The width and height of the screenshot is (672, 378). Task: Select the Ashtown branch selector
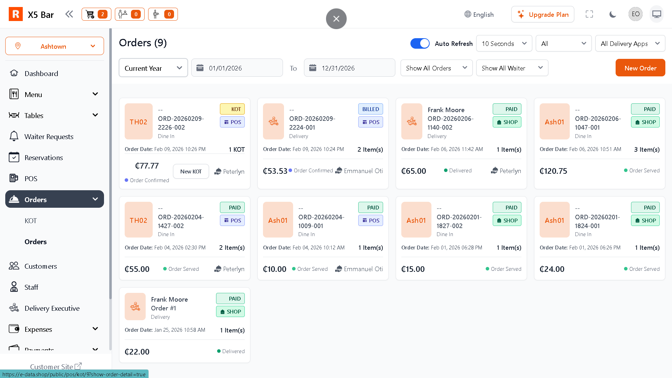(x=55, y=46)
